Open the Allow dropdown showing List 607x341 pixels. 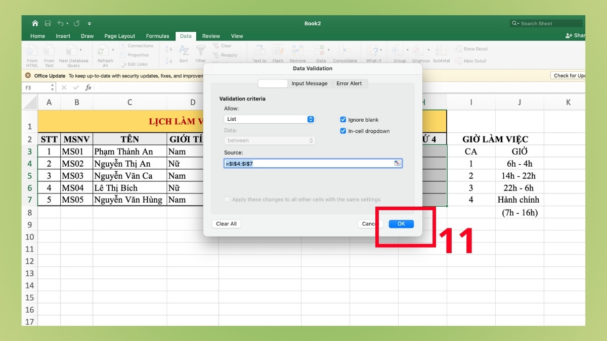click(x=269, y=120)
